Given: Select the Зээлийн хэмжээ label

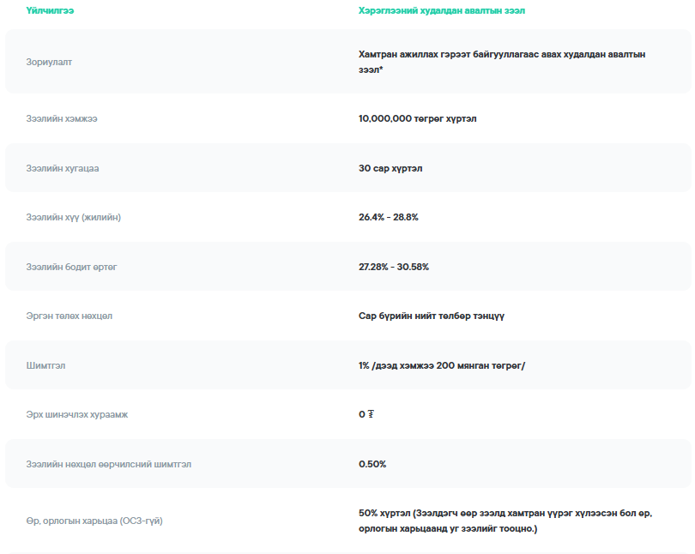Looking at the screenshot, I should pos(62,118).
